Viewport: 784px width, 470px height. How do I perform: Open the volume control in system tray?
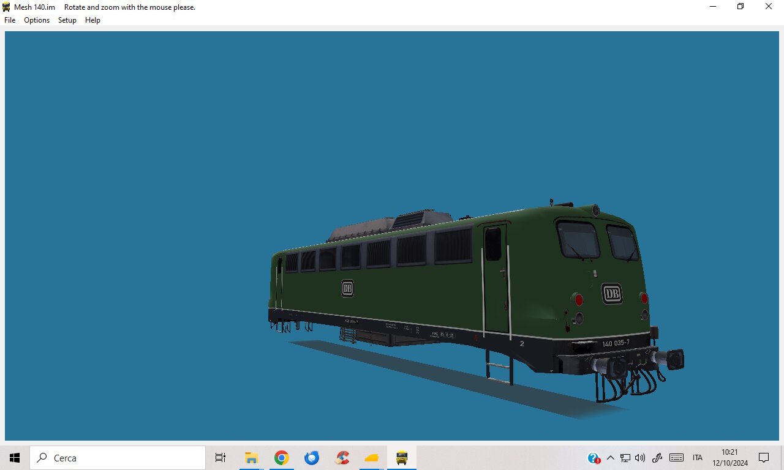pos(640,458)
